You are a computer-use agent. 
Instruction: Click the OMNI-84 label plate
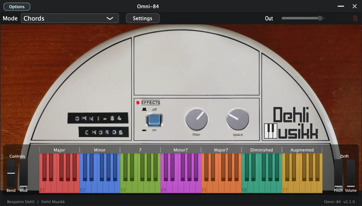[x=98, y=118]
